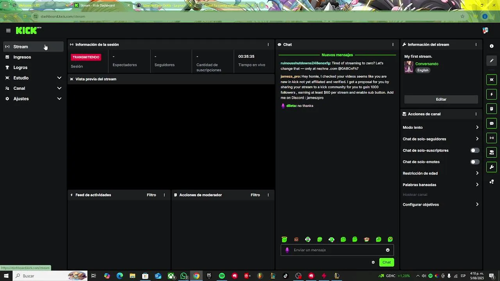Open the emoji picker in message box
The width and height of the screenshot is (500, 281).
click(387, 250)
